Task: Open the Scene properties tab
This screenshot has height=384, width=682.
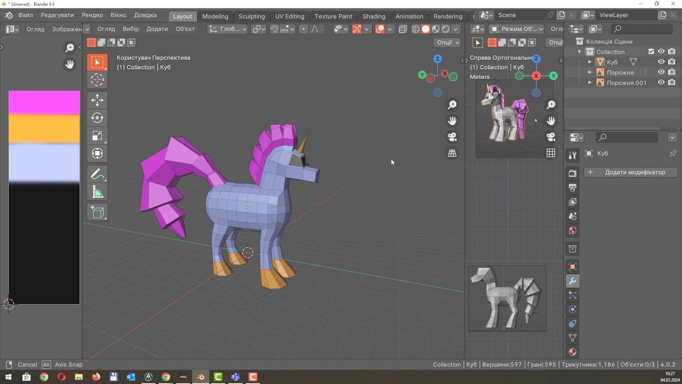Action: pyautogui.click(x=573, y=217)
